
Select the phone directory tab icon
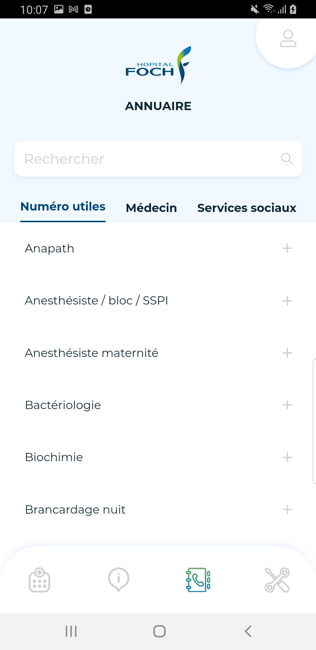click(x=198, y=580)
